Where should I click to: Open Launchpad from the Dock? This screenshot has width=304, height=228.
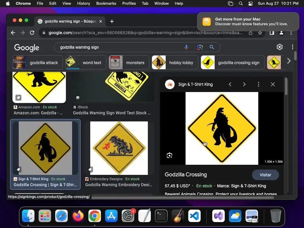[45, 216]
